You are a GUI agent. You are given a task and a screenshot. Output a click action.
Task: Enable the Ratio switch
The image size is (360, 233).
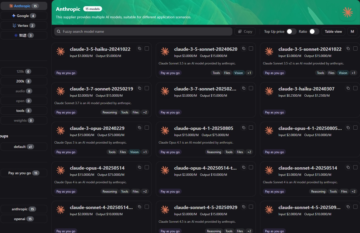point(314,31)
